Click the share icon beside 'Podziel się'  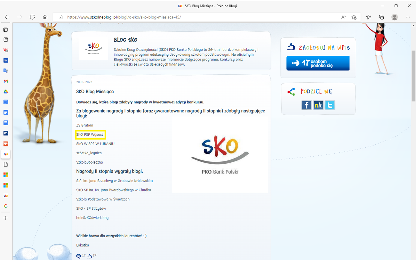[x=291, y=92]
